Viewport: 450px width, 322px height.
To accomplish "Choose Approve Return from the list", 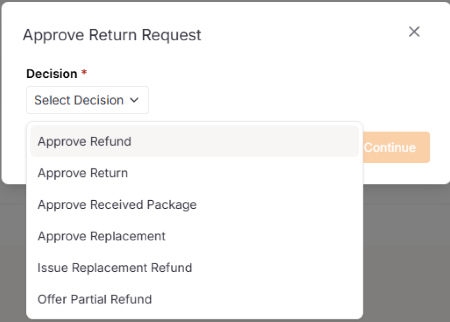I will [83, 173].
